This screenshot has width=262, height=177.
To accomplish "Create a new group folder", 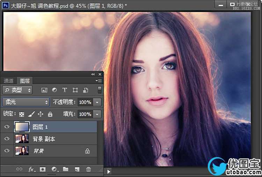I will point(66,169).
